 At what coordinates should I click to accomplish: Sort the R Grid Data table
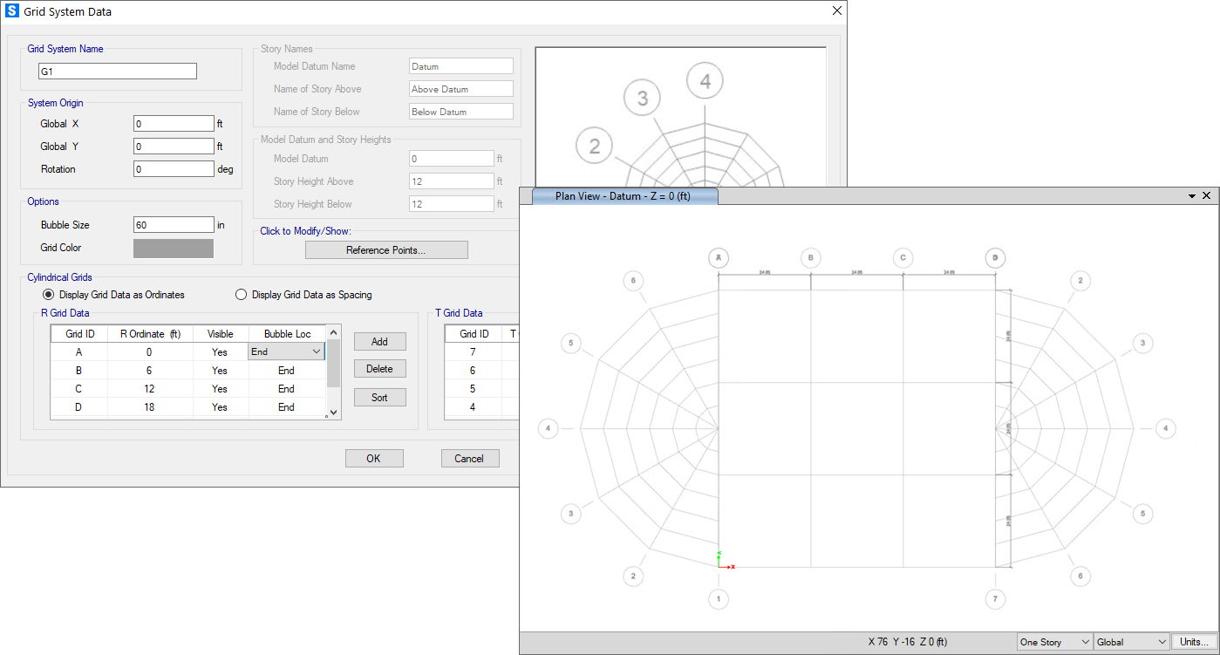(379, 397)
